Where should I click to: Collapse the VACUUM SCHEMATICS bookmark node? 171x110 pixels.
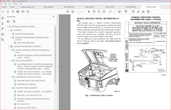(11, 61)
